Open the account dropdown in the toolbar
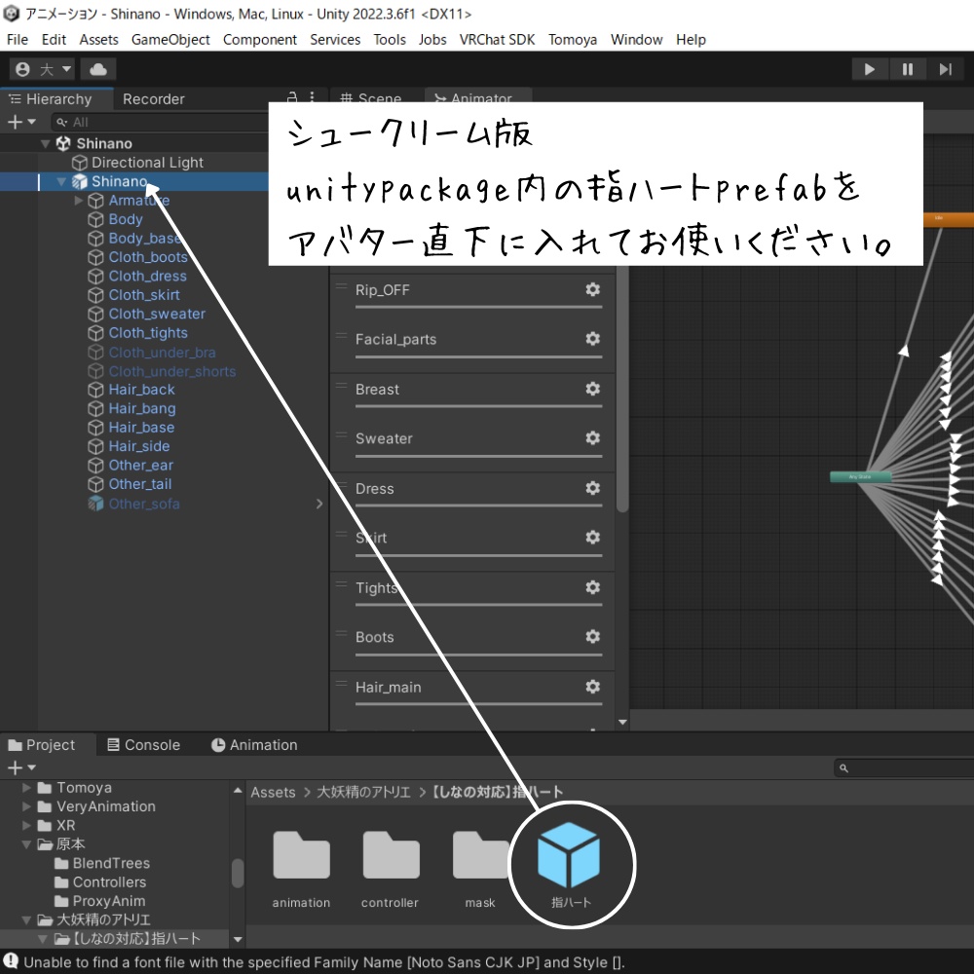 point(42,69)
